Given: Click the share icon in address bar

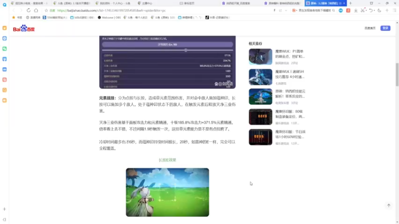Looking at the screenshot, I should pyautogui.click(x=280, y=10).
